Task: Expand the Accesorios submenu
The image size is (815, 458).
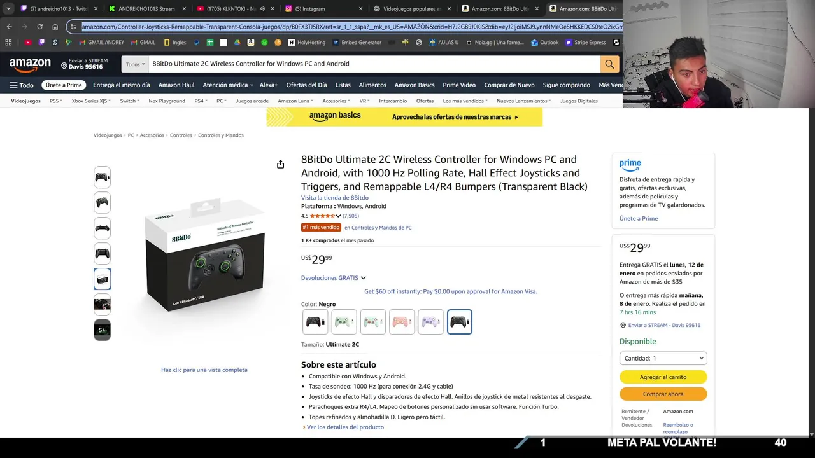Action: pos(337,101)
